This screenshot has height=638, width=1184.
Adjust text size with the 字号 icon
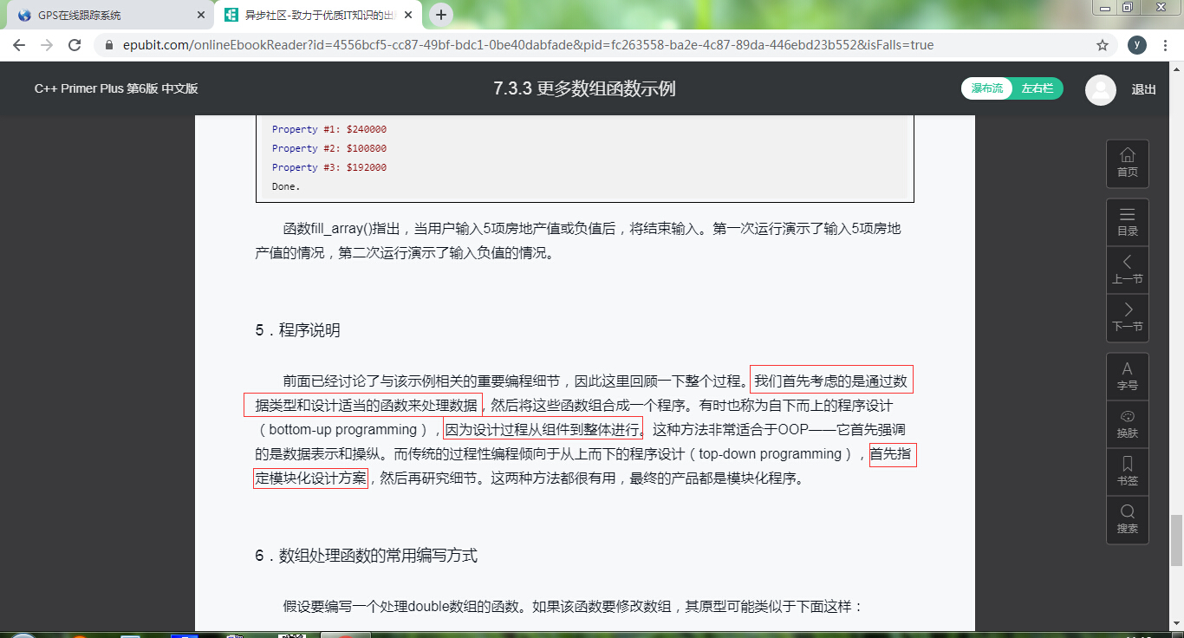coord(1127,375)
